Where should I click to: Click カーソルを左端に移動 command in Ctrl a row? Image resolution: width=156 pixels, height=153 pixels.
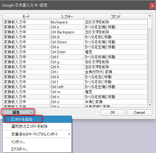tap(116, 27)
